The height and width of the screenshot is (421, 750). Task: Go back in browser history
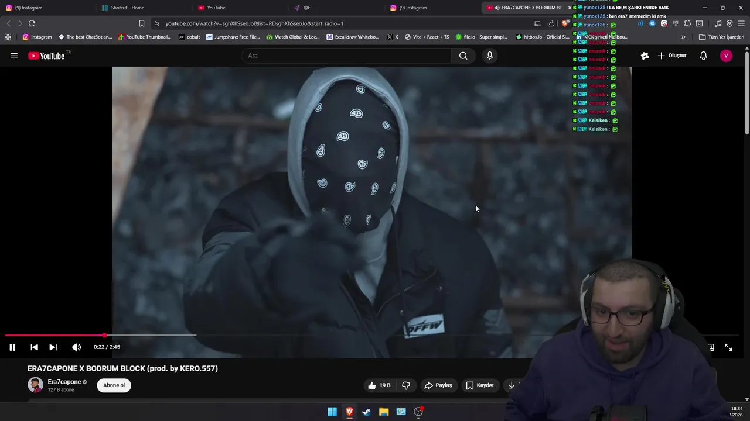[8, 23]
